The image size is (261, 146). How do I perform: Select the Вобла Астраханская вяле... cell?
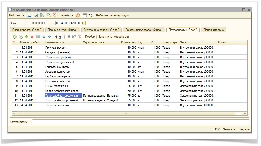pos(63,91)
